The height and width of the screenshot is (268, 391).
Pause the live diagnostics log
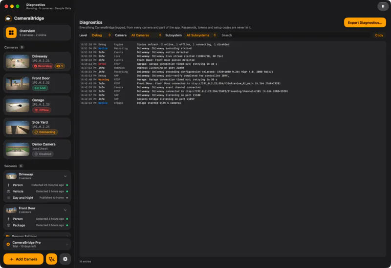tap(383, 6)
